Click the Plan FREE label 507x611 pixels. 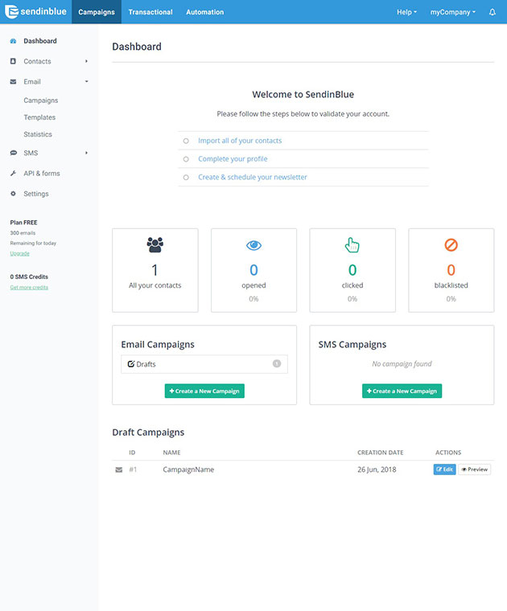[24, 223]
